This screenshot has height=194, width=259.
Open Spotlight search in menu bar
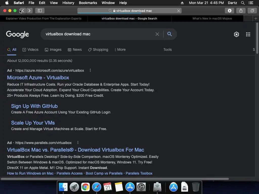coord(243,3)
